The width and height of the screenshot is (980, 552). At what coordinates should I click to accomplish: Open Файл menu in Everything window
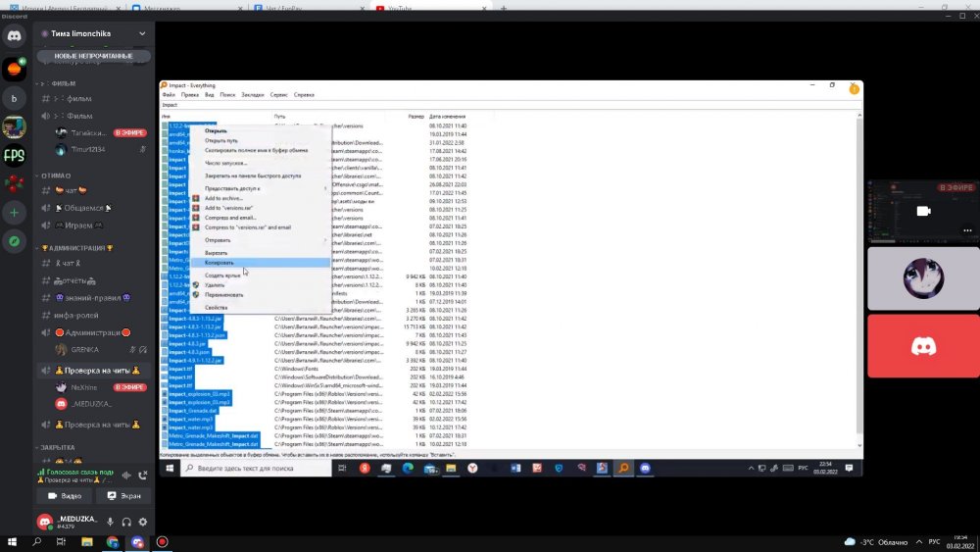point(169,95)
